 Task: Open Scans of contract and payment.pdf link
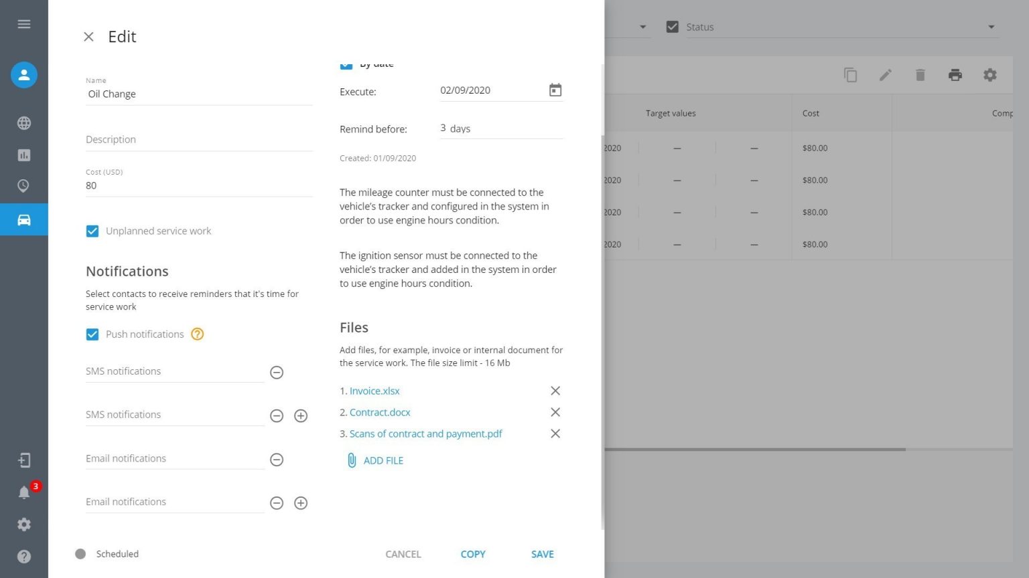[426, 433]
